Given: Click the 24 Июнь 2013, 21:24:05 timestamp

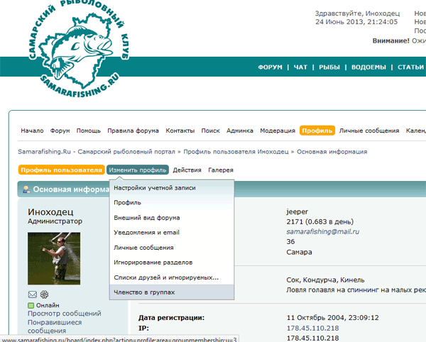Looking at the screenshot, I should (x=356, y=22).
